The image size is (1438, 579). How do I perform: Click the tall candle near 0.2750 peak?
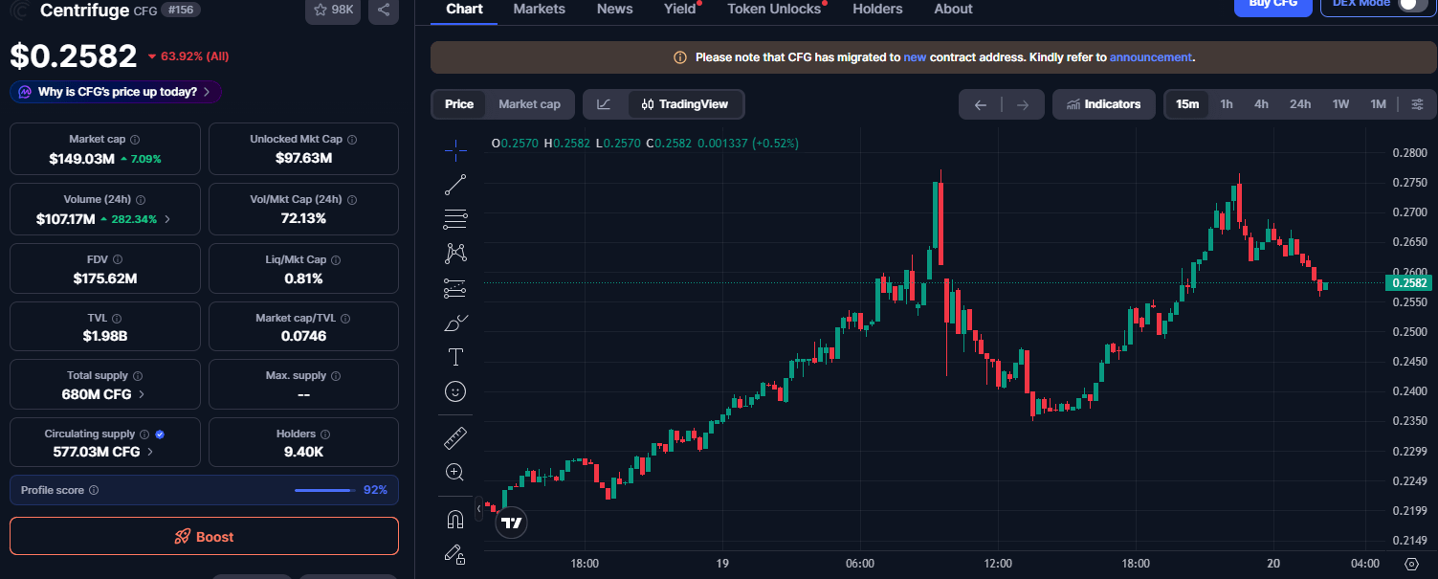coord(940,223)
